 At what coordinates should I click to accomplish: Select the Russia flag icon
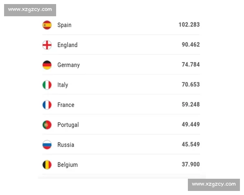47,145
